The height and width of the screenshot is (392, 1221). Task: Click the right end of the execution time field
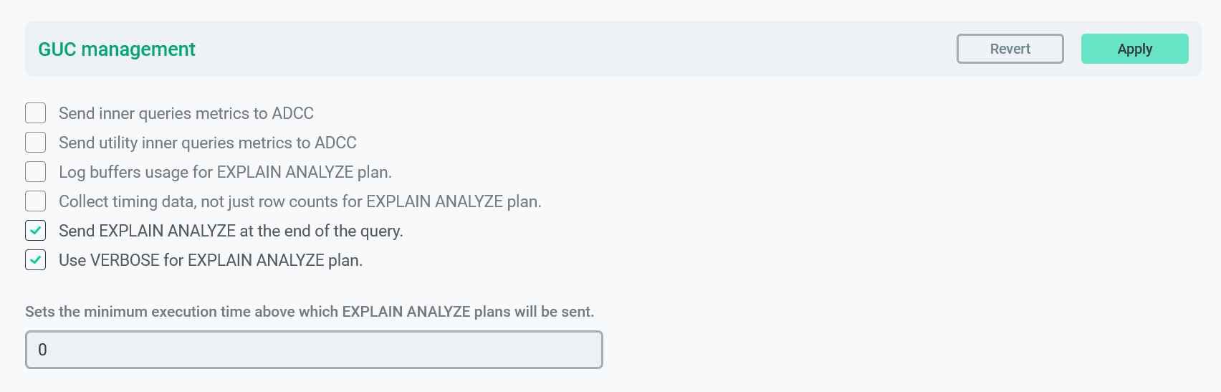pos(584,350)
